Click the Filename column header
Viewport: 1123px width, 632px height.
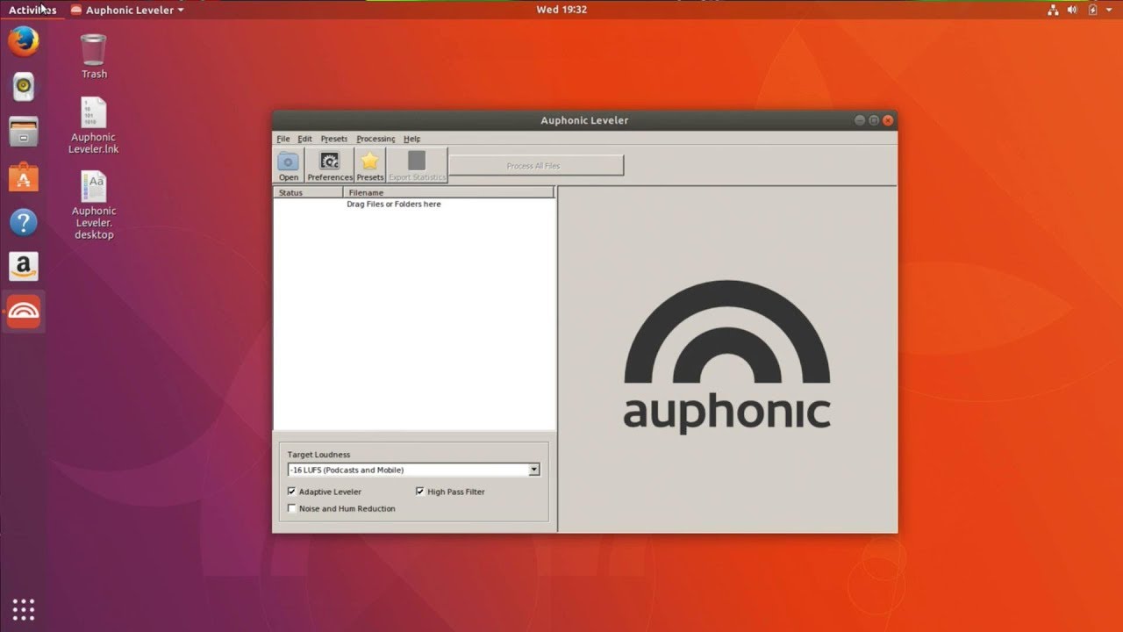449,192
